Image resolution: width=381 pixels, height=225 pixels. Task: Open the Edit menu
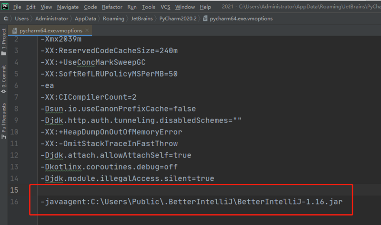coord(30,7)
